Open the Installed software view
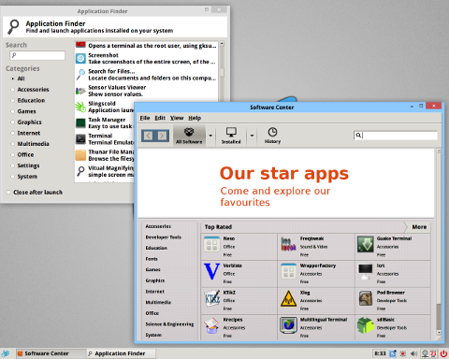Screen dimensions: 449x359 231,136
